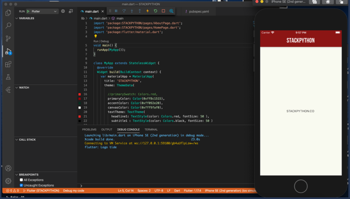
Task: Check the All Exceptions breakpoint checkbox
Action: click(x=21, y=180)
